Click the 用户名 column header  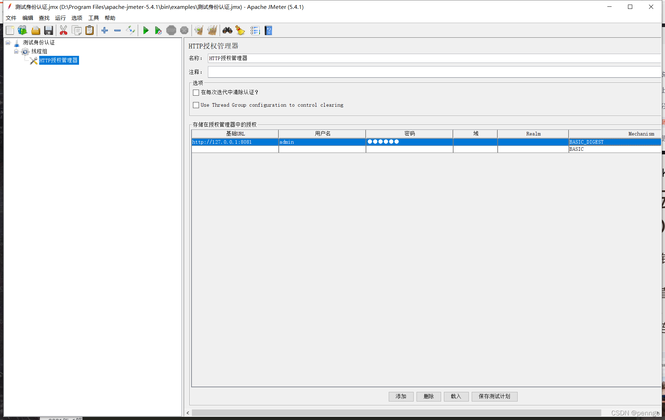pyautogui.click(x=322, y=134)
